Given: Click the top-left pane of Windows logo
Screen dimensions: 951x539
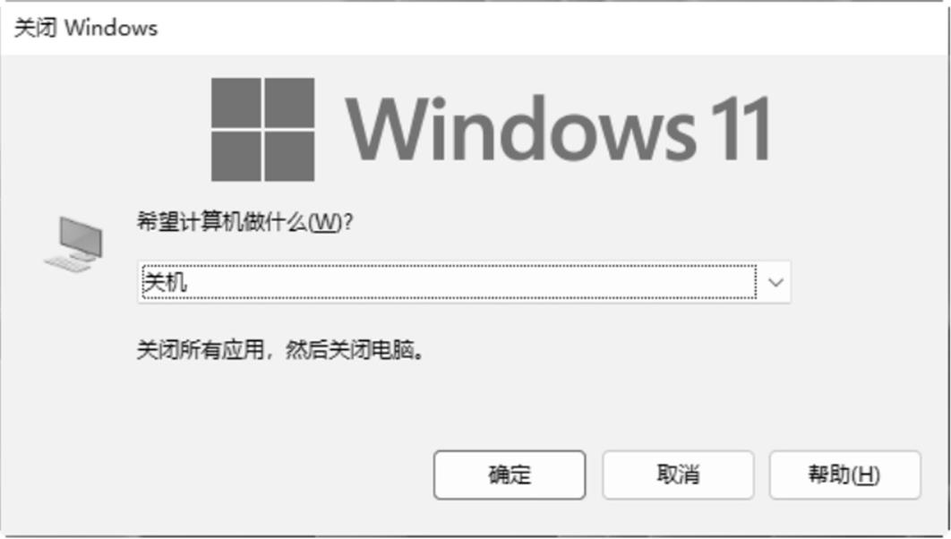Looking at the screenshot, I should [236, 102].
